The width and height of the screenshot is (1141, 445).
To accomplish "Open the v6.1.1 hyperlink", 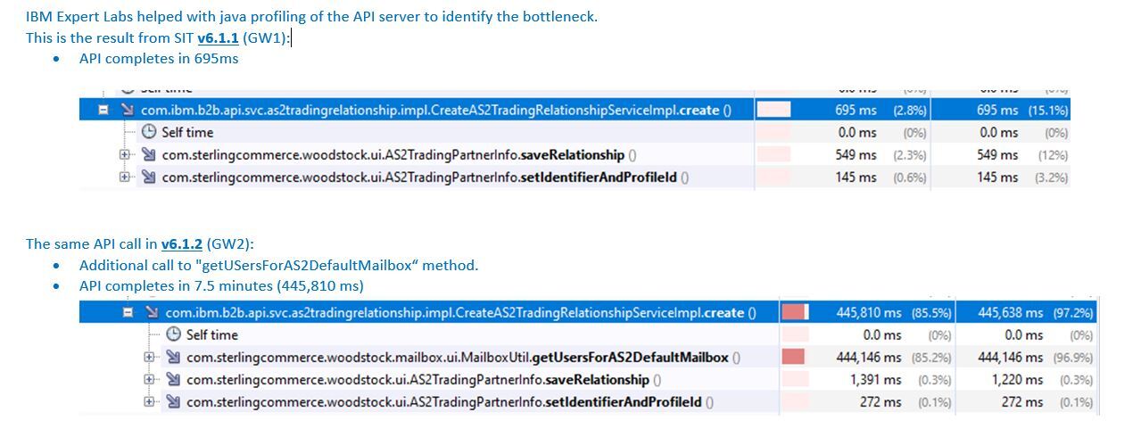I will 218,37.
